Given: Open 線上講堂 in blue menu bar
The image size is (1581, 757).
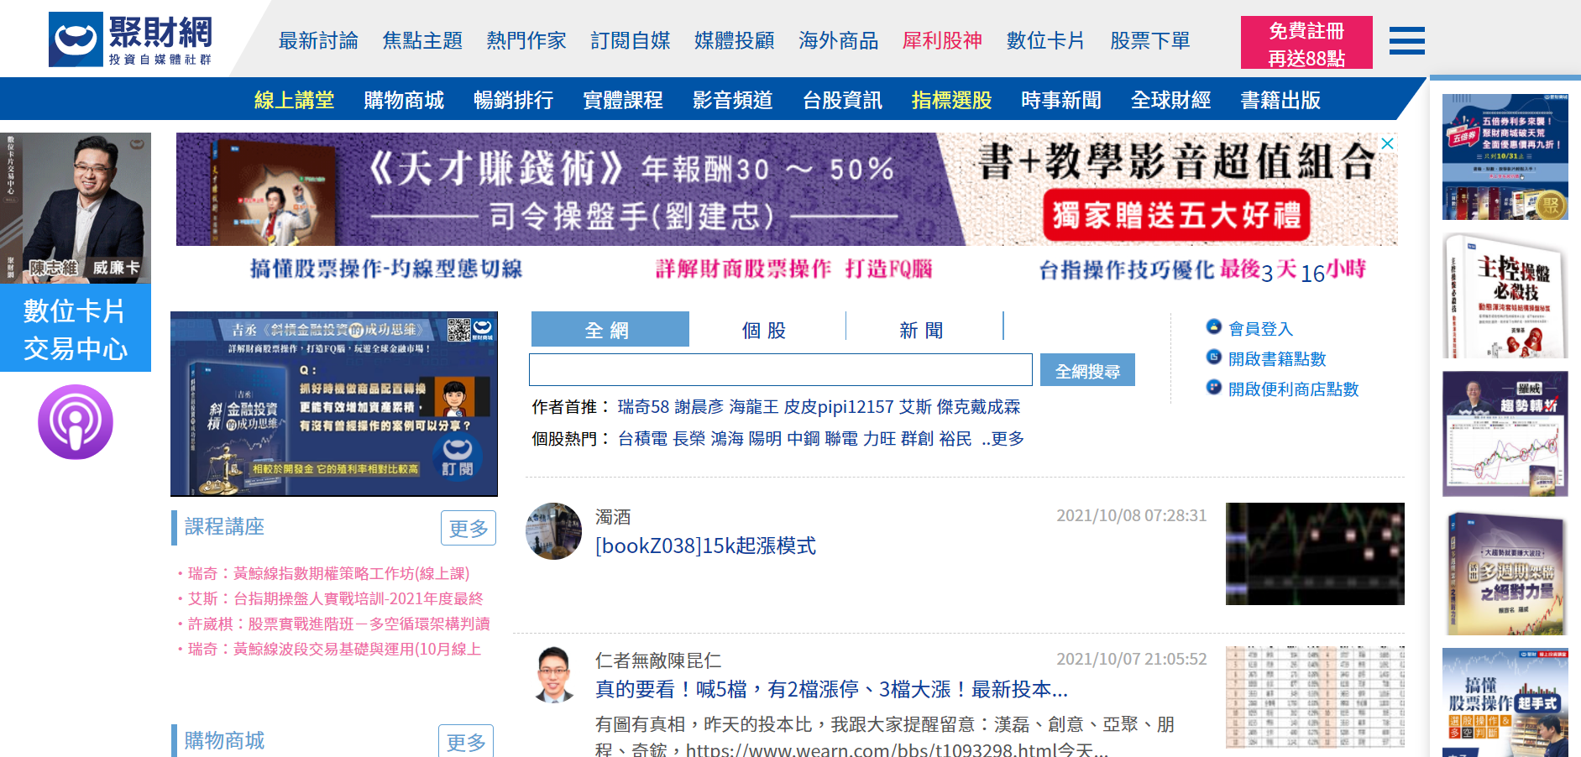Looking at the screenshot, I should 295,100.
